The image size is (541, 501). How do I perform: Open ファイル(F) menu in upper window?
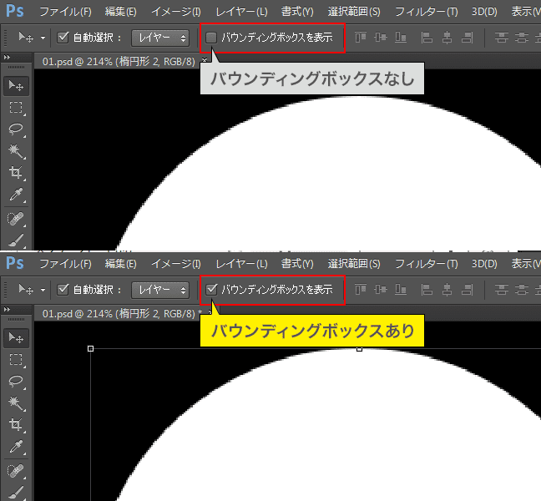[66, 12]
